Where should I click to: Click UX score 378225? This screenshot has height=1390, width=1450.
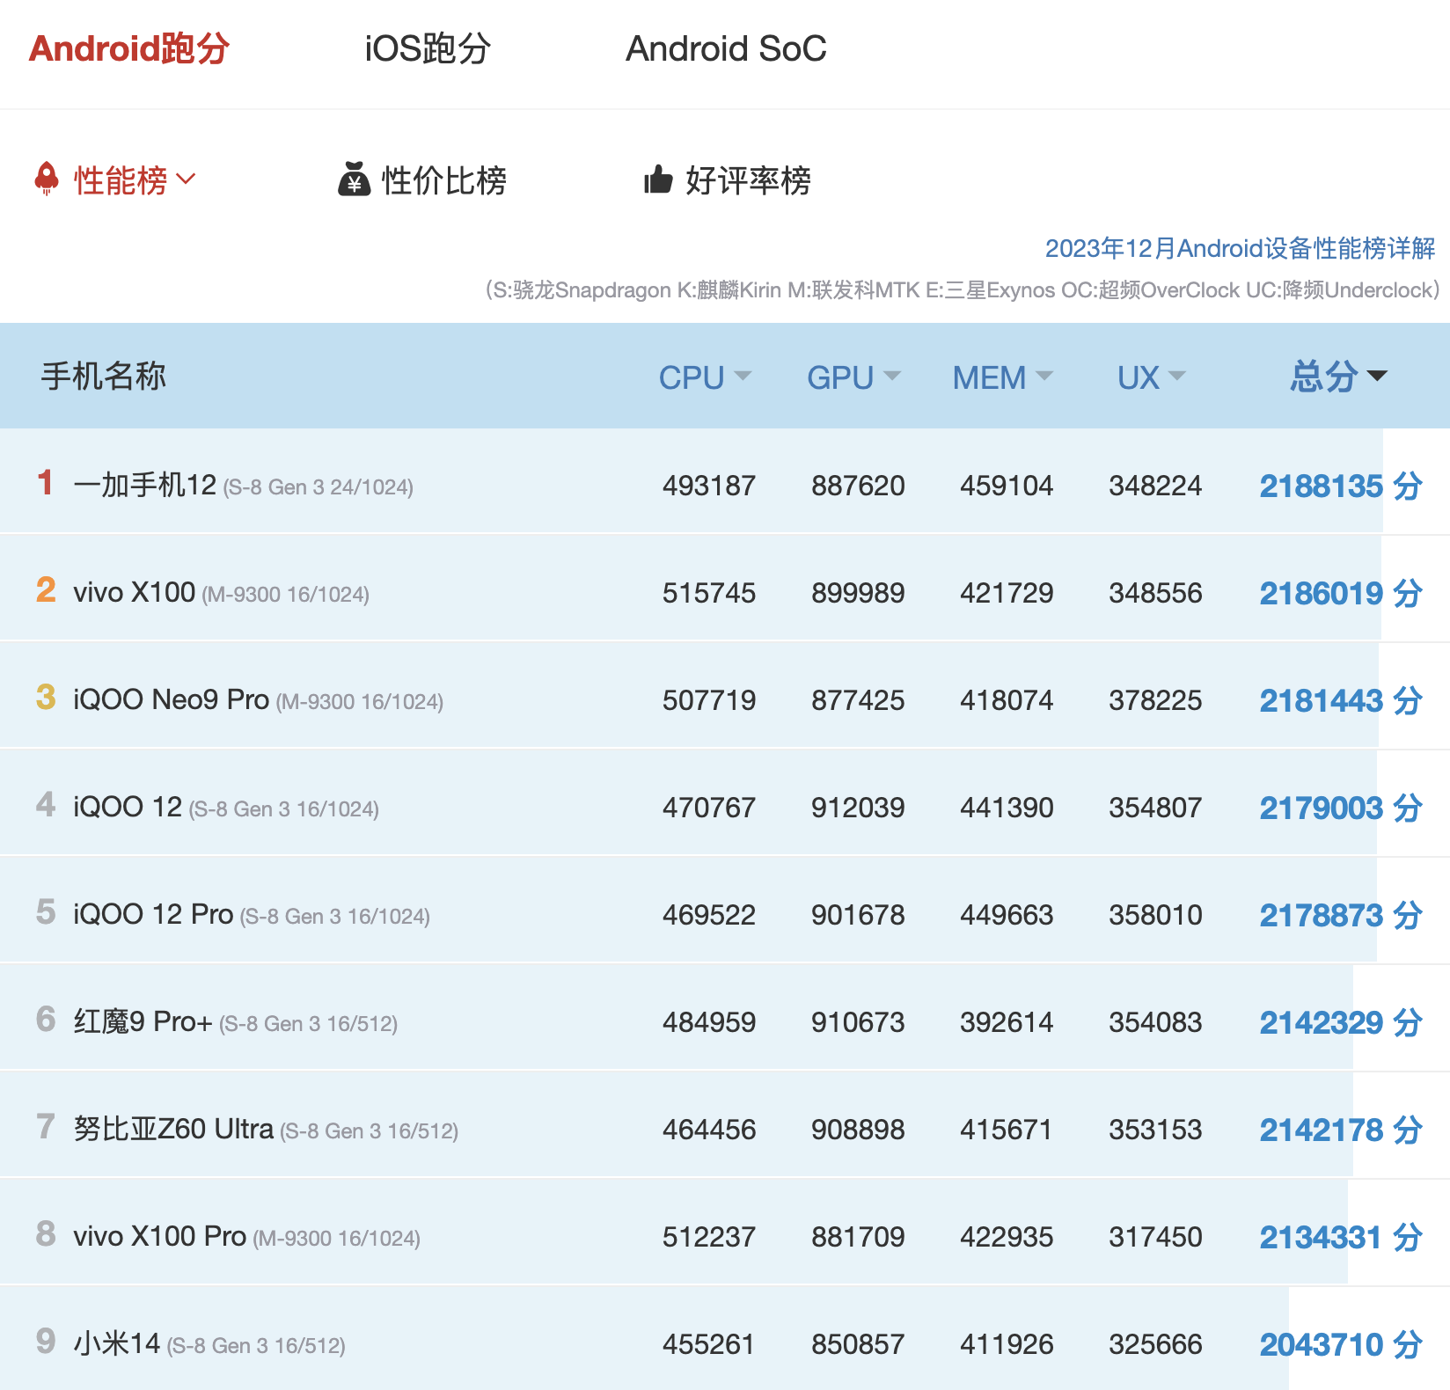coord(1155,700)
